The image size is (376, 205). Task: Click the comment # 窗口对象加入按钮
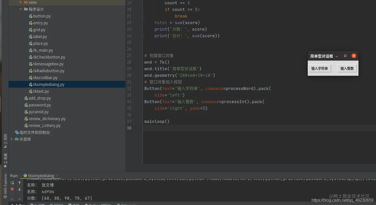tap(163, 82)
